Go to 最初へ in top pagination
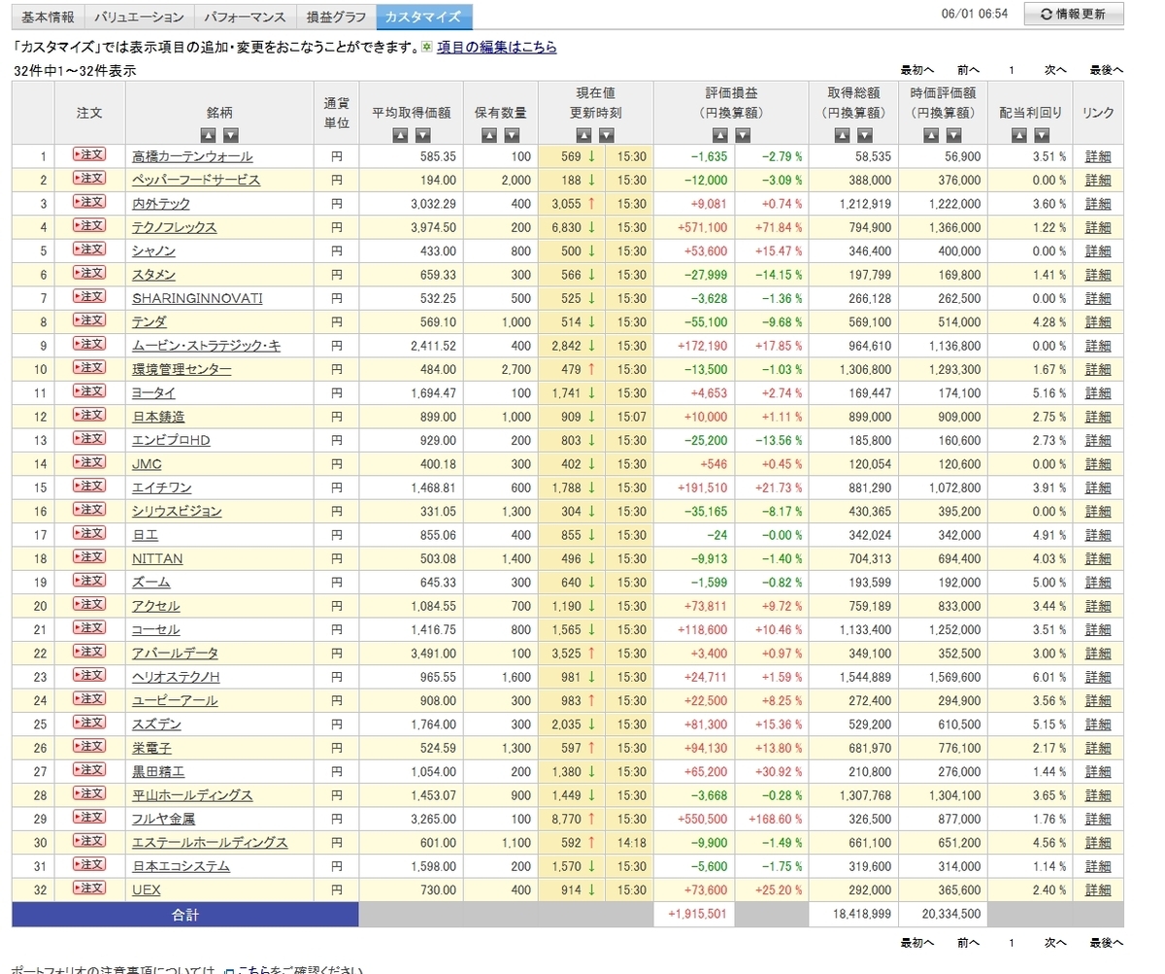This screenshot has width=1165, height=974. click(916, 70)
